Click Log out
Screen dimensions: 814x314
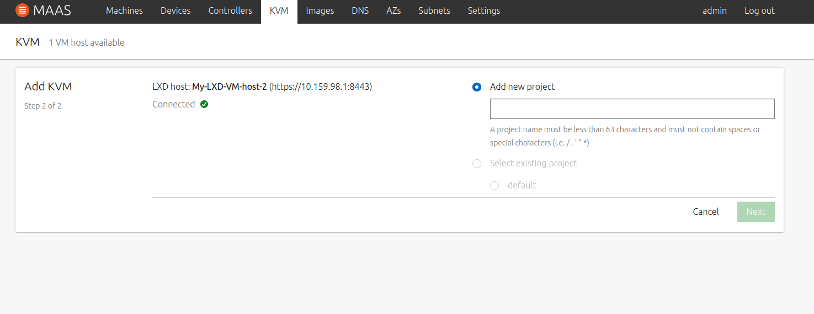coord(759,10)
